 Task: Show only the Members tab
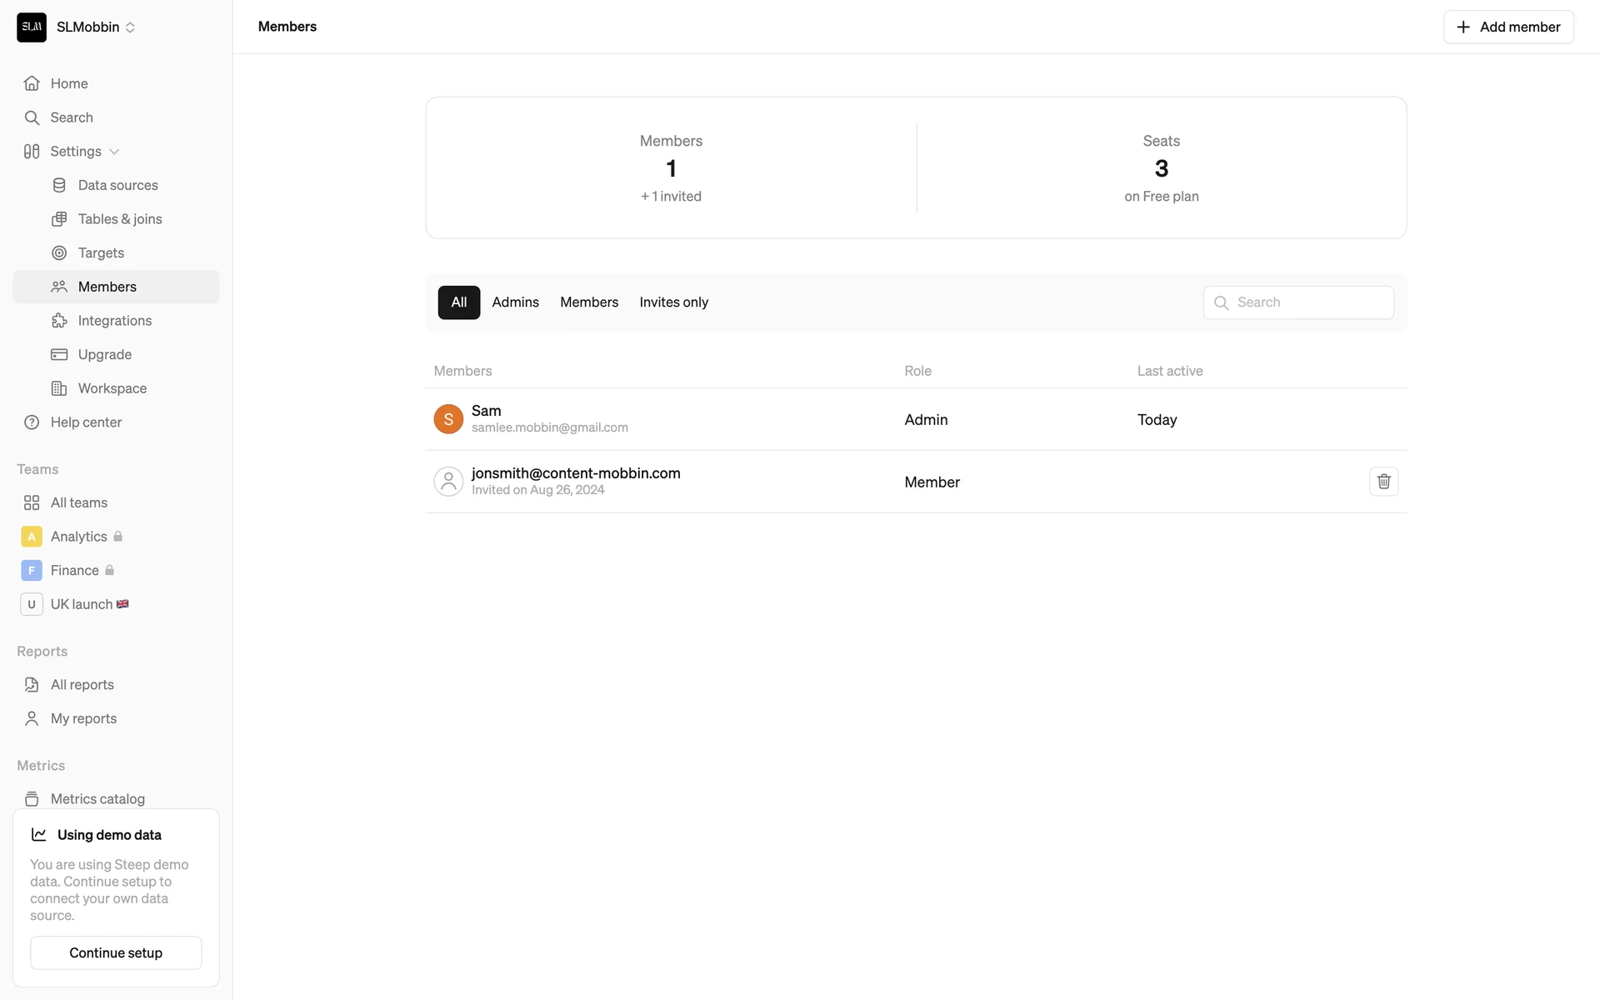coord(588,302)
